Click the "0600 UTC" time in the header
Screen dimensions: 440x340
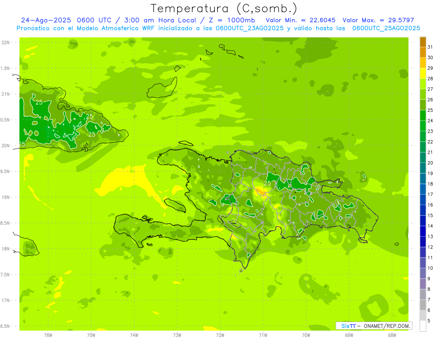point(93,20)
